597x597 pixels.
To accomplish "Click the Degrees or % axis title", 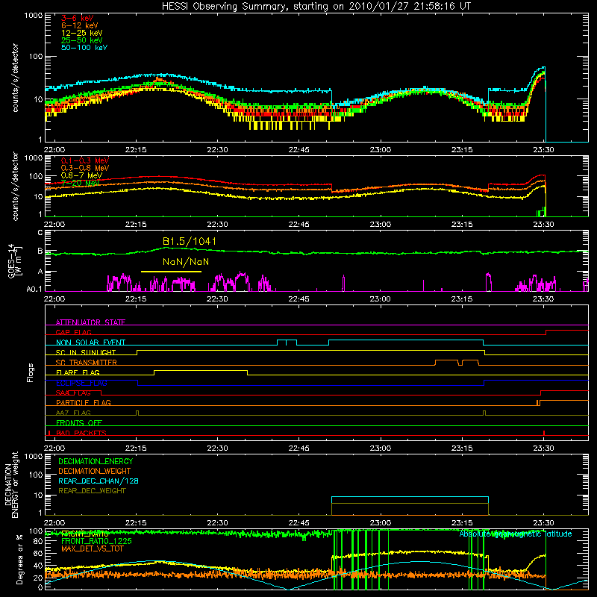I will point(19,559).
